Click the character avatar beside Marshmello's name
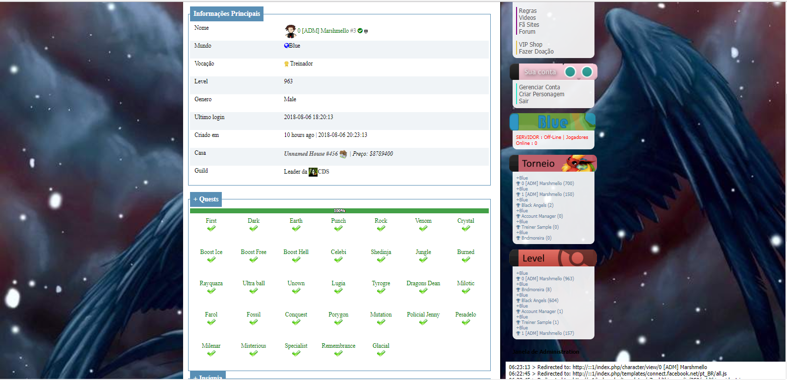The image size is (787, 380). point(290,31)
